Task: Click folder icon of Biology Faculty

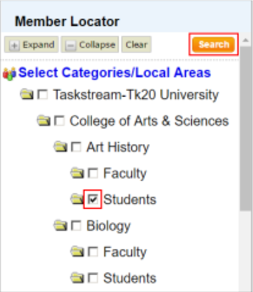Action: click(77, 252)
